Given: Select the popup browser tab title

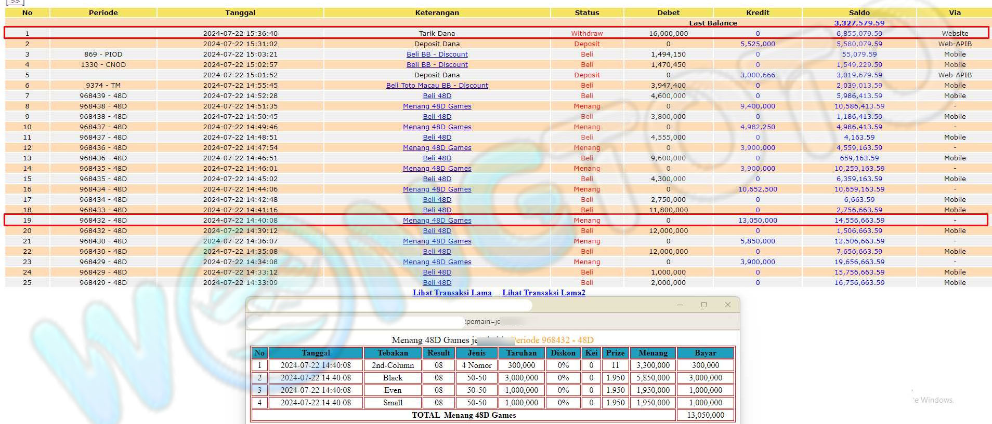Looking at the screenshot, I should (390, 306).
